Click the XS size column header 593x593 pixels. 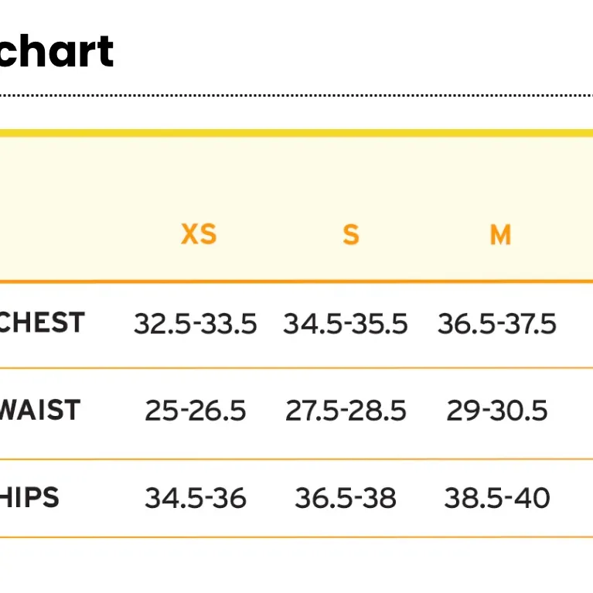click(199, 234)
